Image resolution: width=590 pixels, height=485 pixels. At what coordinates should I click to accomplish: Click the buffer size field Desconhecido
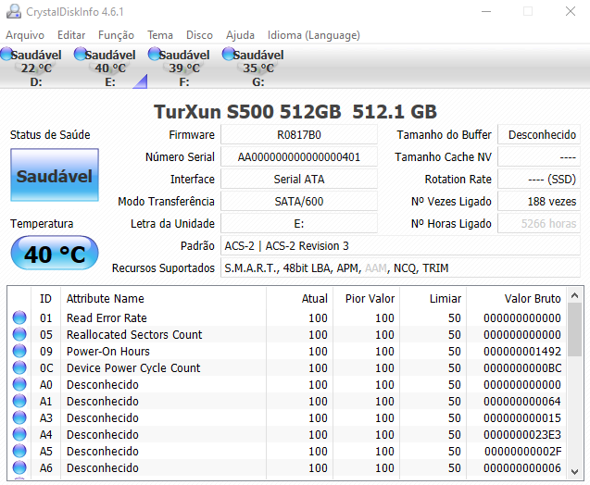(539, 134)
